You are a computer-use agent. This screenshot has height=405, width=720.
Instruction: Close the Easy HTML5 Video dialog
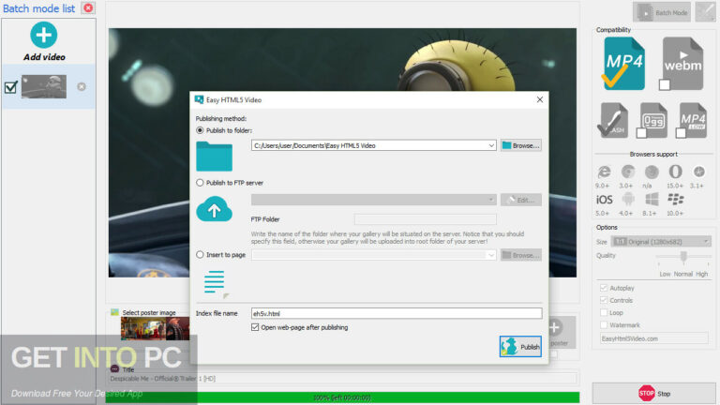point(540,99)
